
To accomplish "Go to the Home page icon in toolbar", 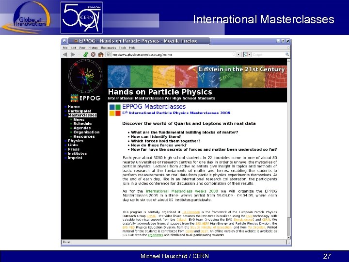I will pyautogui.click(x=101, y=54).
